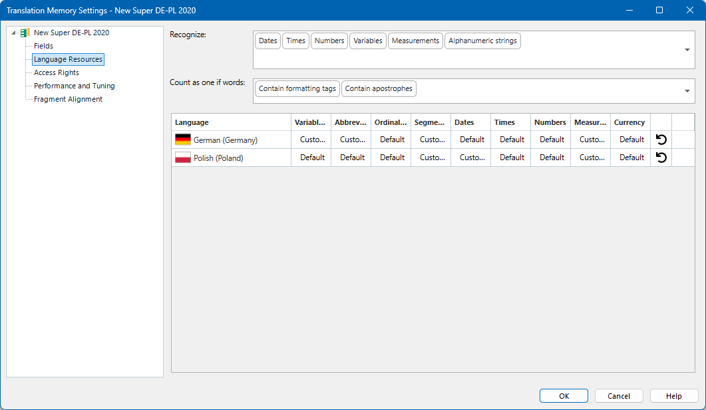Open Polish Ordinal followers Default cell
The height and width of the screenshot is (410, 706).
tap(391, 157)
